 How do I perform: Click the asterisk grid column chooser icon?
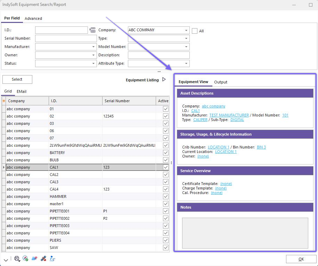[4, 101]
